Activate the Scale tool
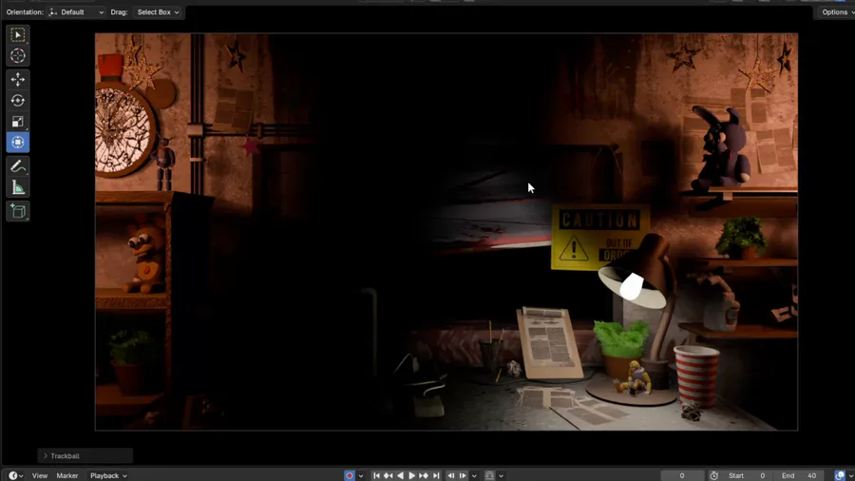This screenshot has height=481, width=855. tap(17, 121)
